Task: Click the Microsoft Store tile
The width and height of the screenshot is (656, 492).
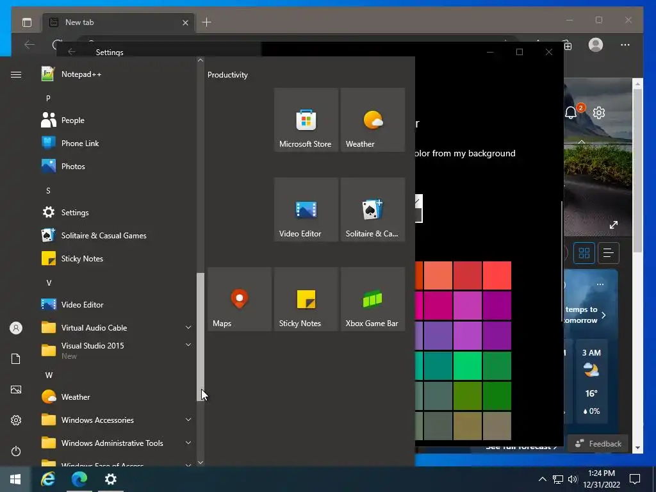Action: [x=306, y=120]
